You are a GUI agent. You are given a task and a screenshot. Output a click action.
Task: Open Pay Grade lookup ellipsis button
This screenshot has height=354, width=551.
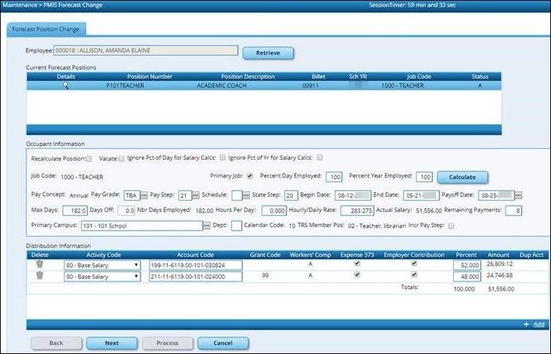[x=144, y=196]
